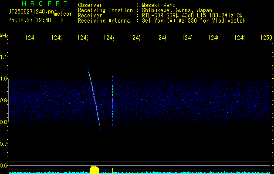
Task: Click the 0.6 frequency axis tick
Action: coord(4,166)
